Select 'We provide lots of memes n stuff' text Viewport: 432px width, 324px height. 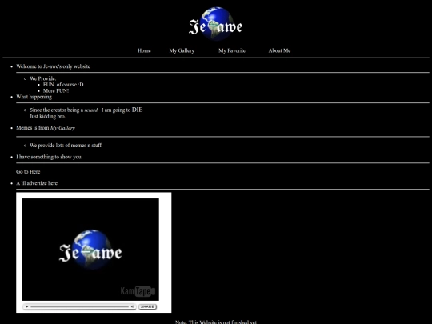pos(66,145)
